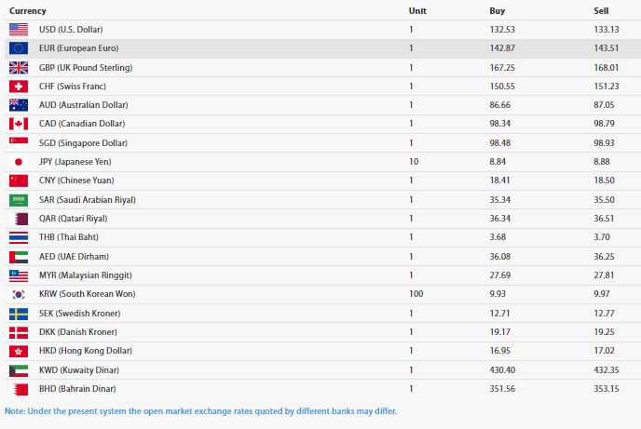Select the Canadian maple leaf flag
The height and width of the screenshot is (429, 641).
(x=19, y=124)
